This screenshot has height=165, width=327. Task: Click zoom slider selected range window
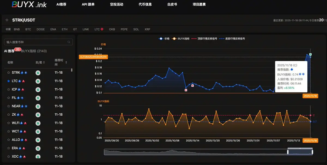click(300, 152)
